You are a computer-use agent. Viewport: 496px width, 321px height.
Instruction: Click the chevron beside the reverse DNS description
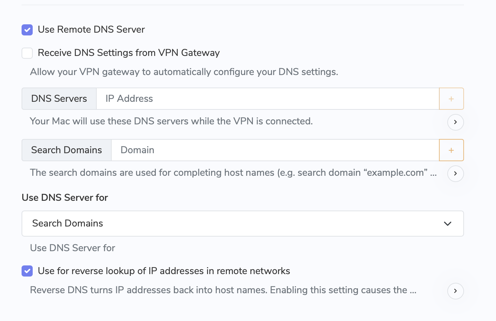[455, 291]
